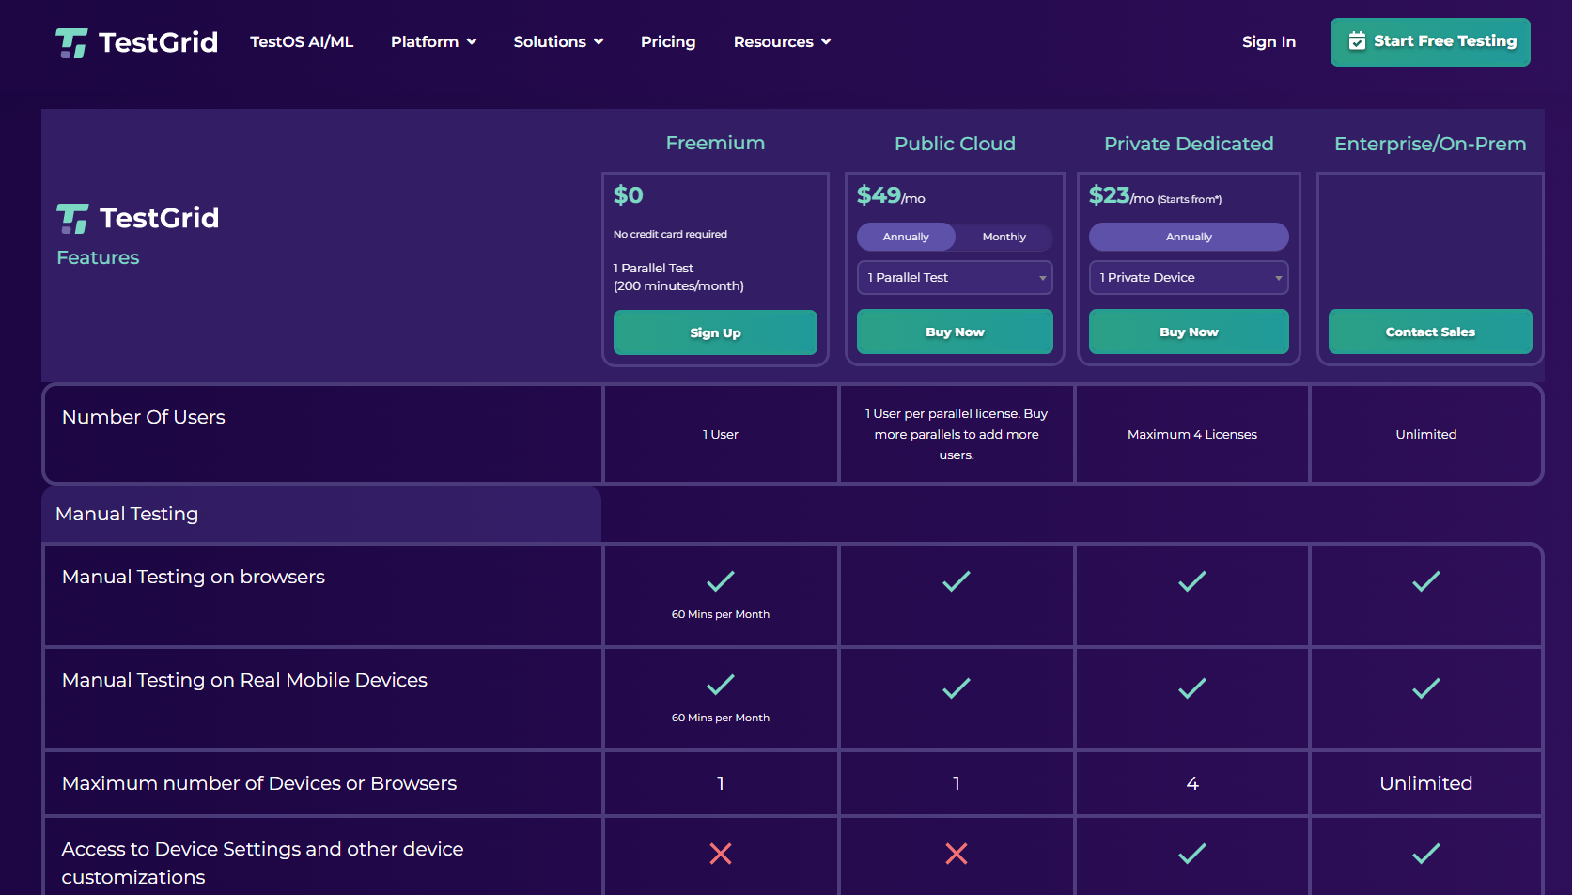This screenshot has width=1572, height=895.
Task: Switch Public Cloud billing to Monthly
Action: point(1004,237)
